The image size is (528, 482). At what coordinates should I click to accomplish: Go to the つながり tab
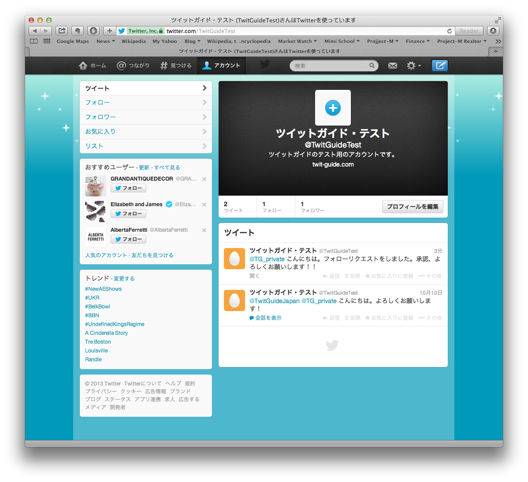click(133, 66)
